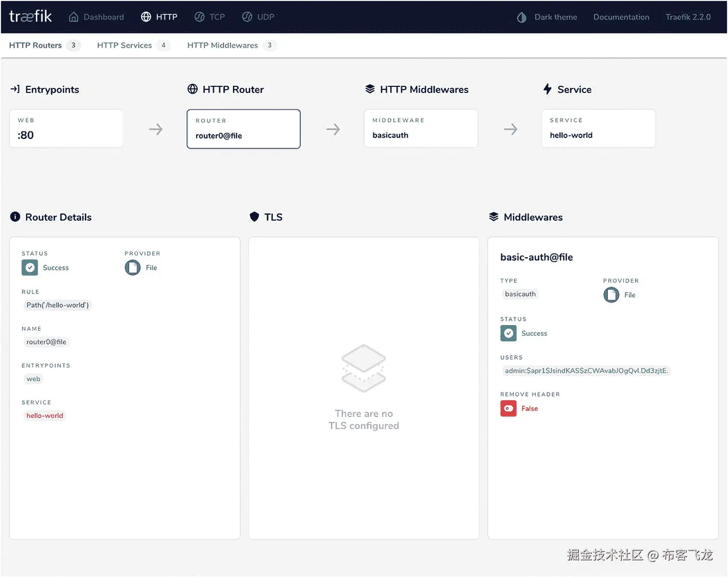
Task: Click the UDP icon in navbar
Action: point(247,17)
